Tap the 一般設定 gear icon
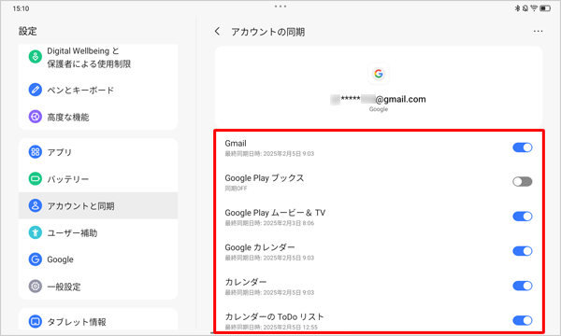This screenshot has width=561, height=336. (x=36, y=286)
